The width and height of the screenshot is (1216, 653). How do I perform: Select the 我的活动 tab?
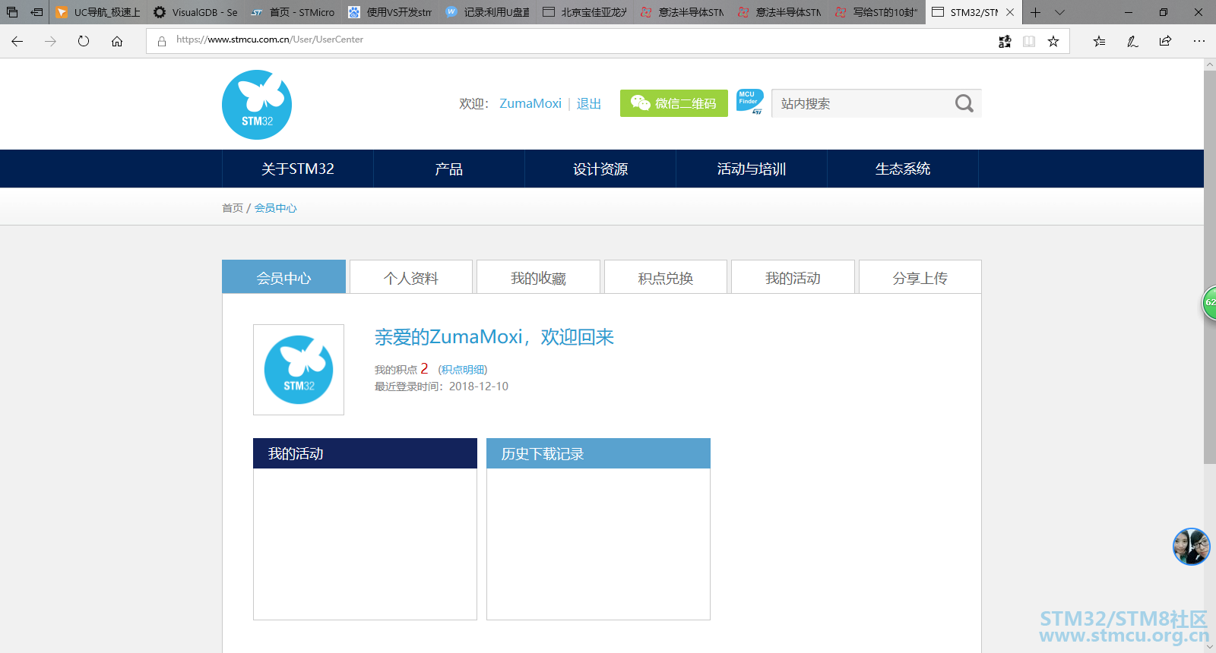point(793,277)
